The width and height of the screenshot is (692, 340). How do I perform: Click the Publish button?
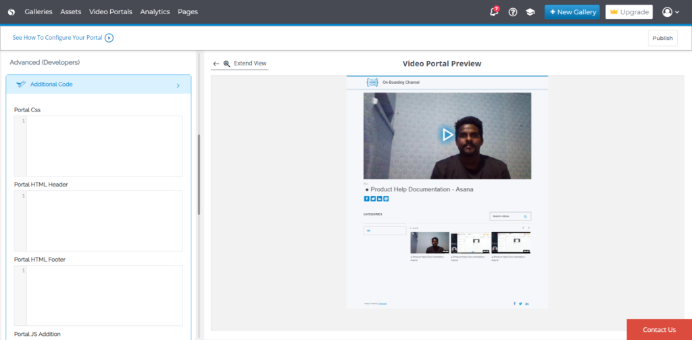coord(662,38)
